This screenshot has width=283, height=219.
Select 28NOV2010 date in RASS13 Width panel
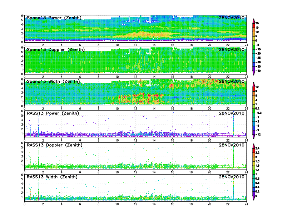tap(232, 177)
